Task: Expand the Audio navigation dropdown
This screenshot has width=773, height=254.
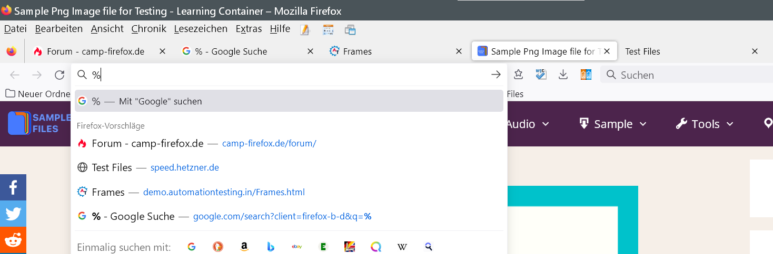Action: pyautogui.click(x=528, y=124)
